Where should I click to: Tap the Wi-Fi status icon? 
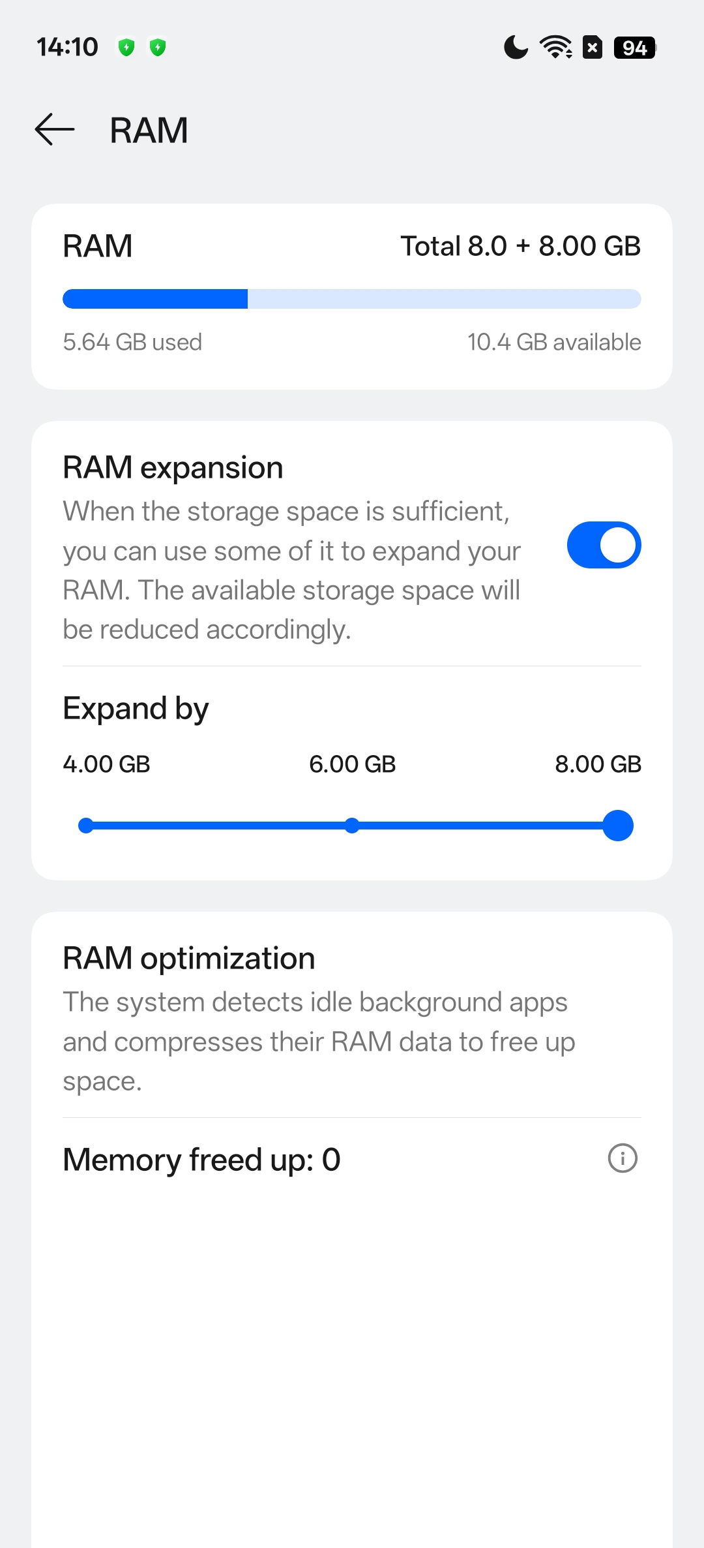[555, 47]
